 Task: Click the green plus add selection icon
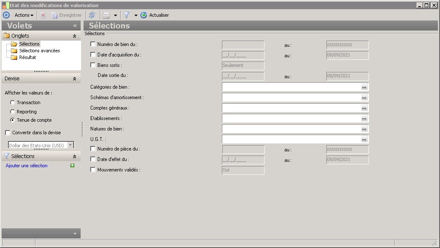coord(72,166)
